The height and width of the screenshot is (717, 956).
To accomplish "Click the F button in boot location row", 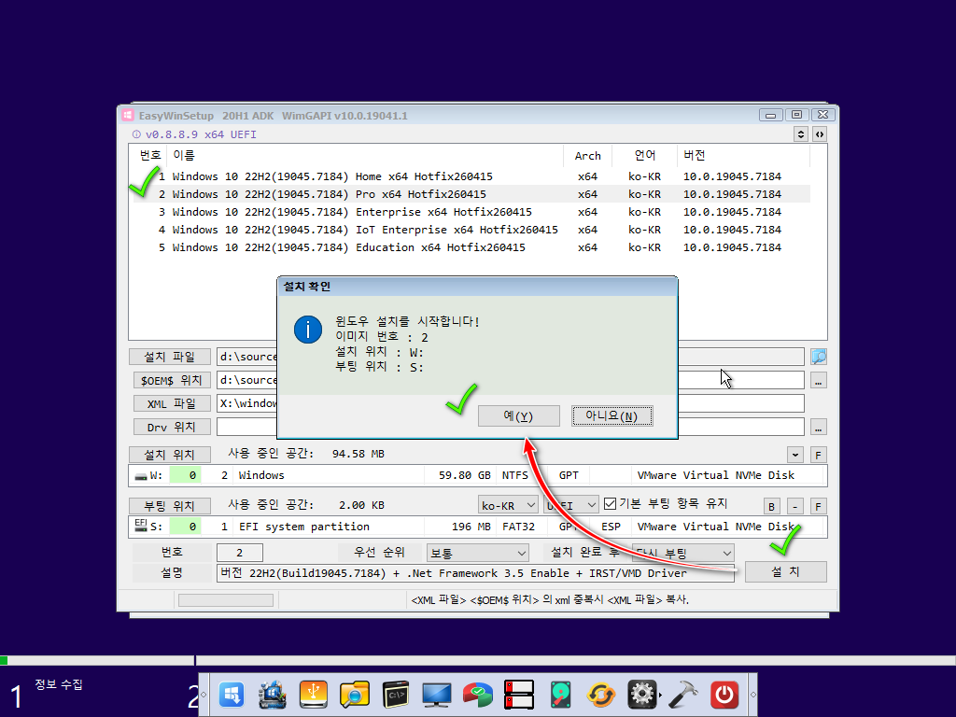I will [x=818, y=506].
